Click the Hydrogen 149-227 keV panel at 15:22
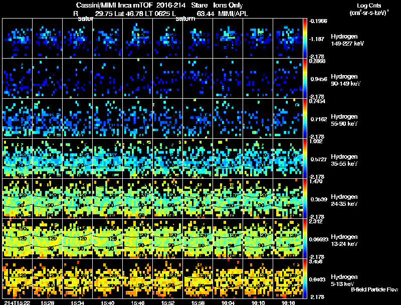 pyautogui.click(x=18, y=39)
